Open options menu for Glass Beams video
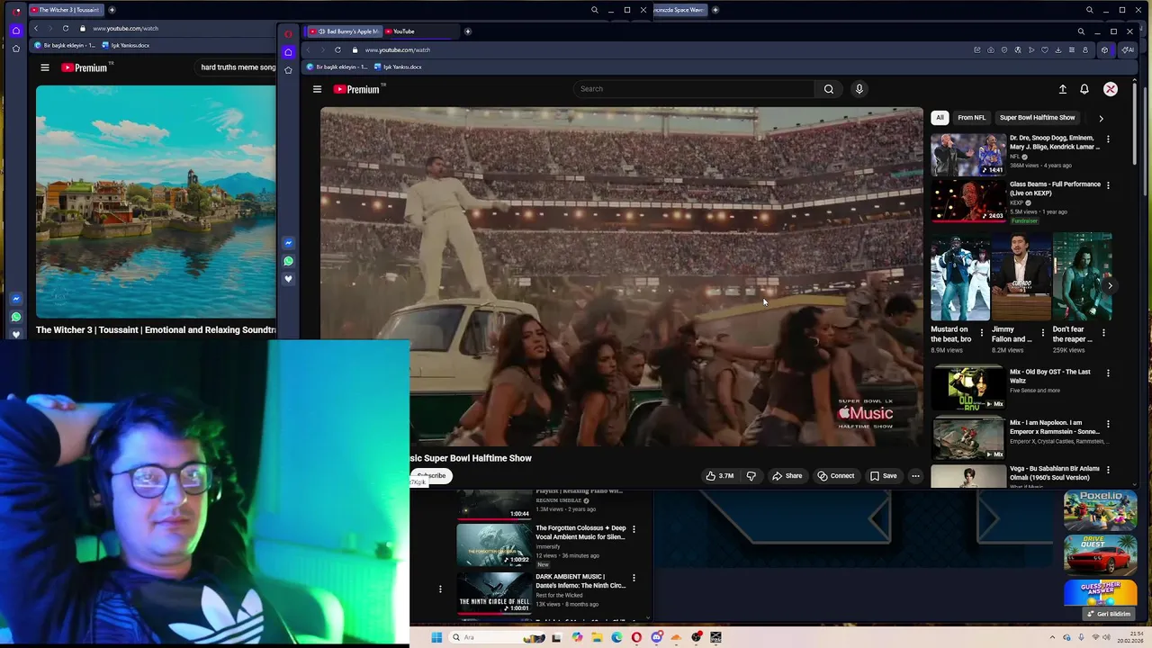This screenshot has width=1152, height=648. (x=1108, y=185)
